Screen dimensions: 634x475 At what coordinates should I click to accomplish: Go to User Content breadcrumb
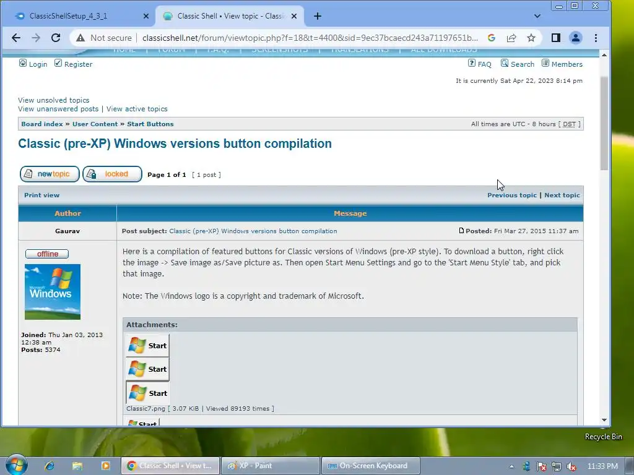95,124
